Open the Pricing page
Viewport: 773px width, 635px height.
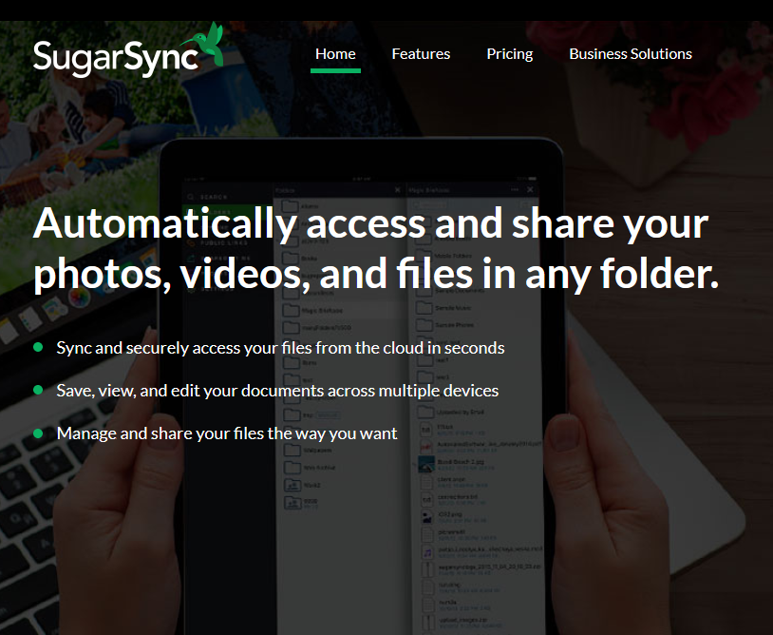tap(510, 54)
